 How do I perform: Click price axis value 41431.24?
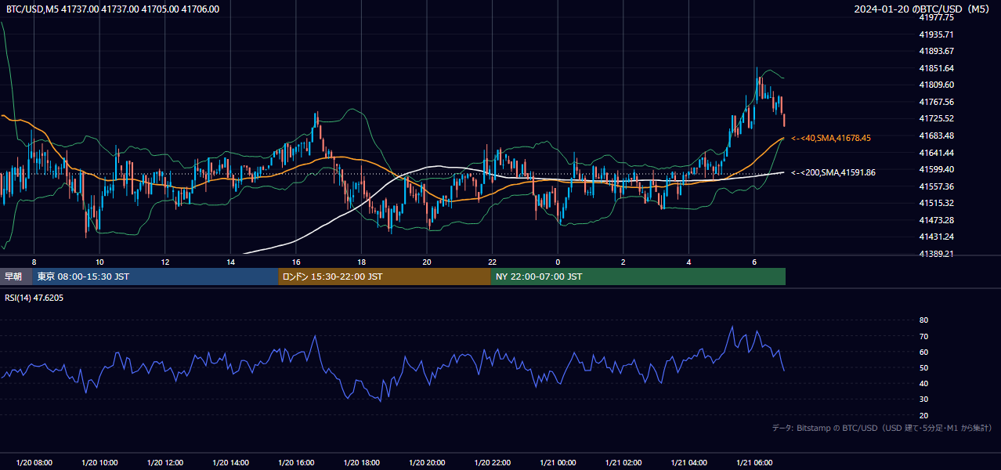[936, 237]
